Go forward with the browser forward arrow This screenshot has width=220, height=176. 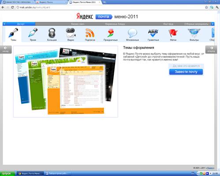coord(7,7)
